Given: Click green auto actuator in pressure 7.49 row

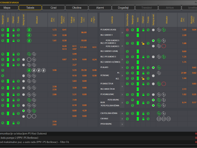Looking at the screenshot, I should tap(29, 100).
